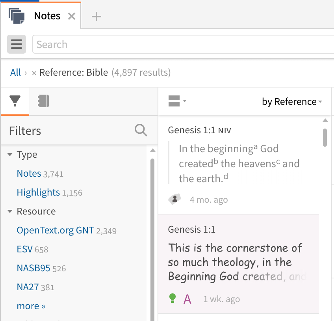Click inside the Search field
Viewport: 334px width, 321px height.
pos(118,44)
